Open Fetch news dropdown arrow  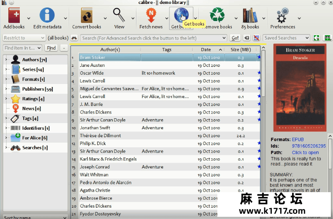click(x=167, y=18)
